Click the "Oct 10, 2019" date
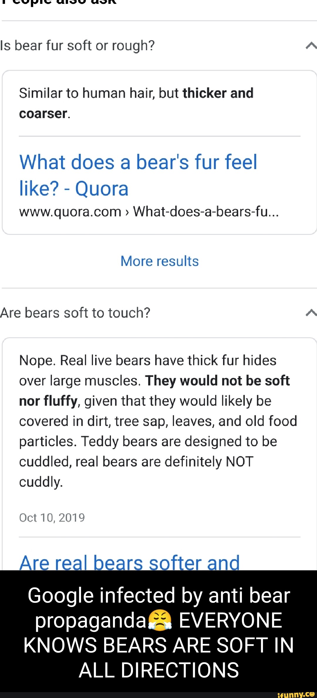This screenshot has width=317, height=698. [x=52, y=518]
